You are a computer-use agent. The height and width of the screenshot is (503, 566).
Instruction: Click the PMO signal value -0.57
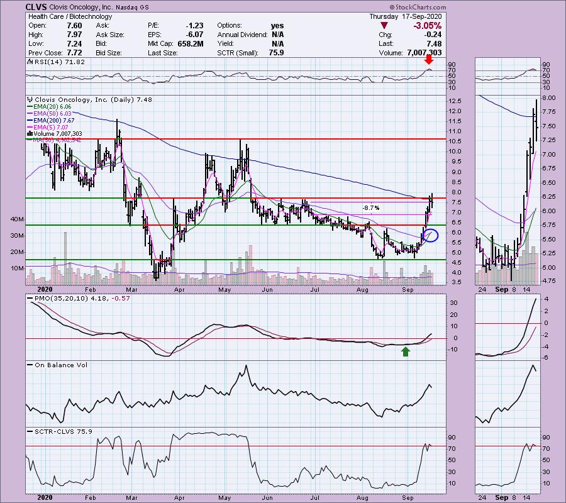click(x=121, y=299)
